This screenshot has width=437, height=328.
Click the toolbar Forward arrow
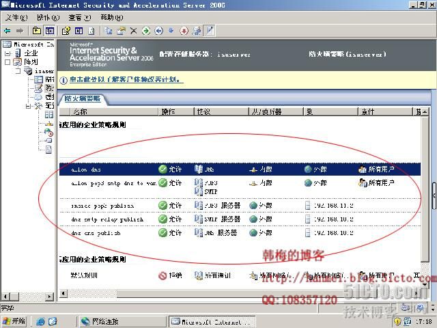click(20, 31)
